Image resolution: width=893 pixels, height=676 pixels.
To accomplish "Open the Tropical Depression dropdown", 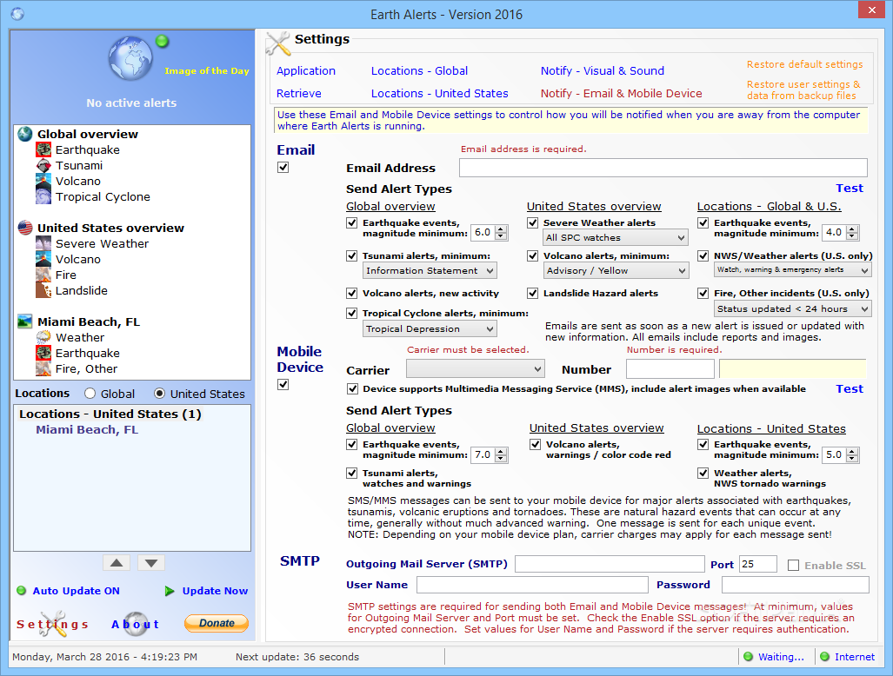I will pos(430,328).
